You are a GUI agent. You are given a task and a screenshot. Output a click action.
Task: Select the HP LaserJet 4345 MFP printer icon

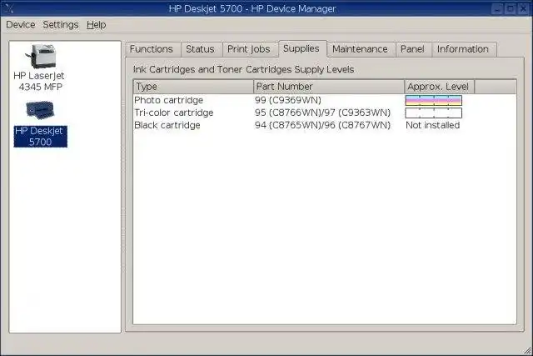tap(40, 56)
